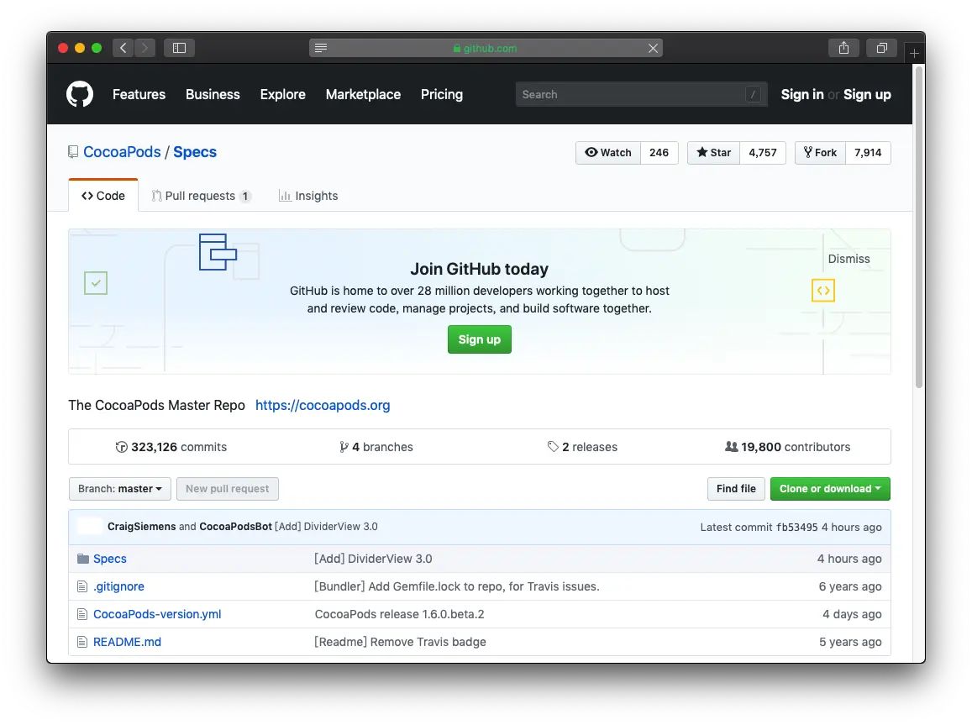Switch to the Code tab
972x725 pixels.
tap(102, 196)
